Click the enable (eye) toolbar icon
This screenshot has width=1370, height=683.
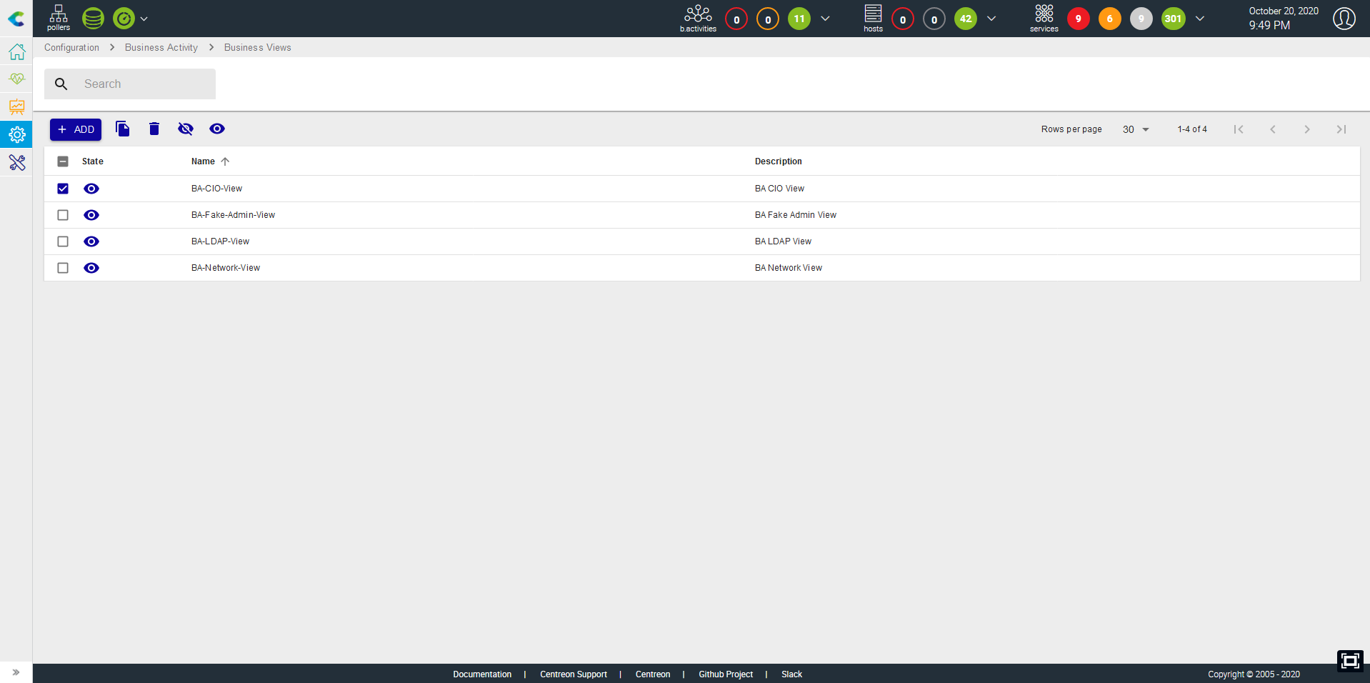point(217,129)
